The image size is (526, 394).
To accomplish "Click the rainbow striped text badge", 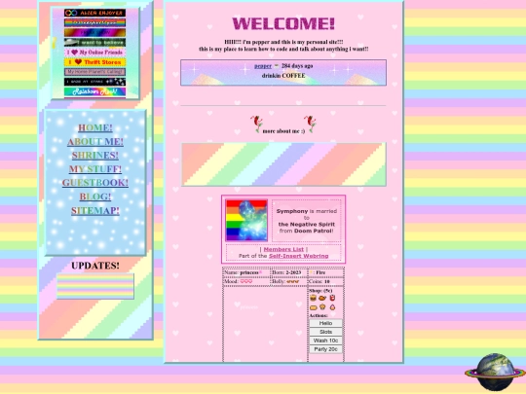I will 94,22.
